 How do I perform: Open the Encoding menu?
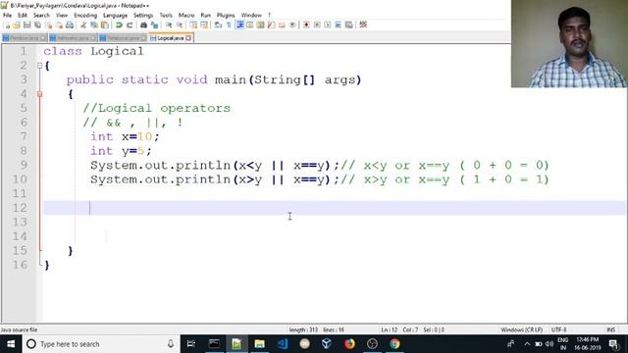coord(85,16)
